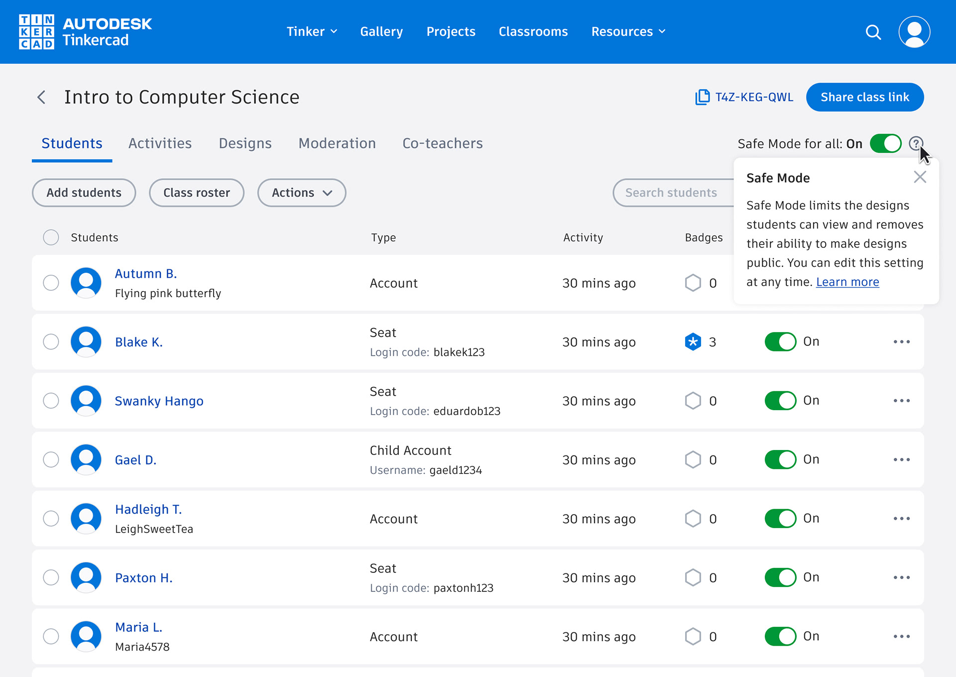Expand the Actions dropdown
Viewport: 956px width, 677px height.
pos(301,193)
